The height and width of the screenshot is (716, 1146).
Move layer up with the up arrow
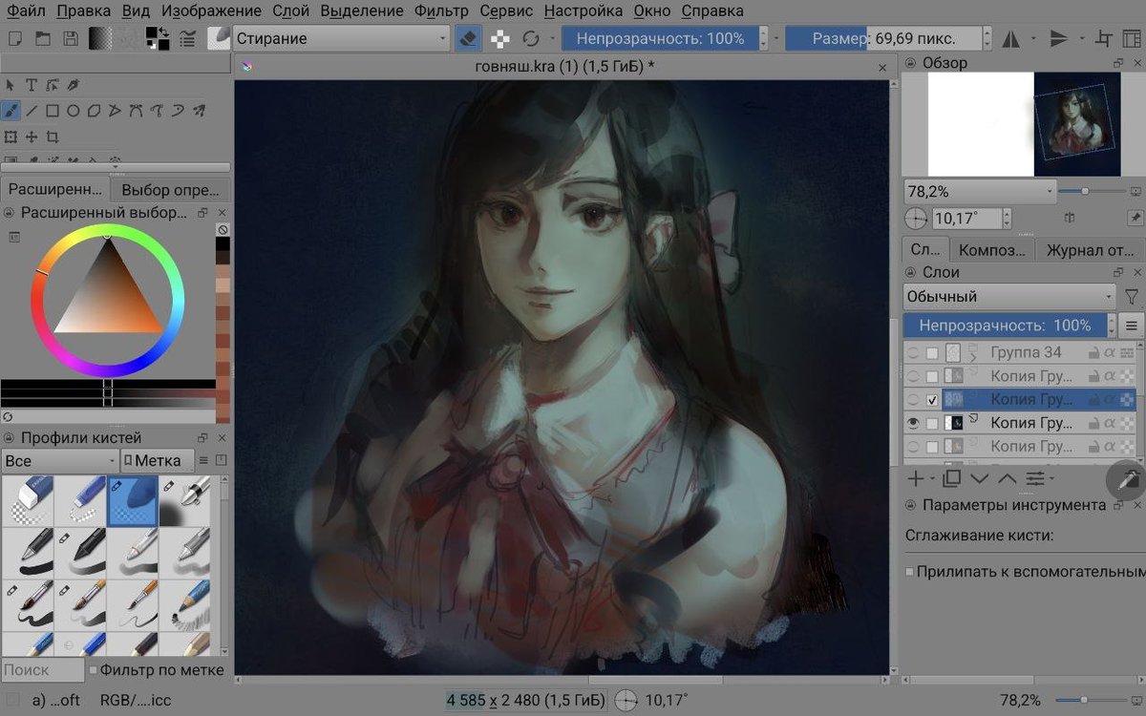[1008, 478]
